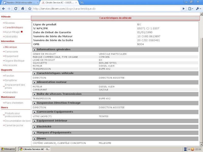Bookmark page with the star icon
The image size is (203, 152).
30,9
